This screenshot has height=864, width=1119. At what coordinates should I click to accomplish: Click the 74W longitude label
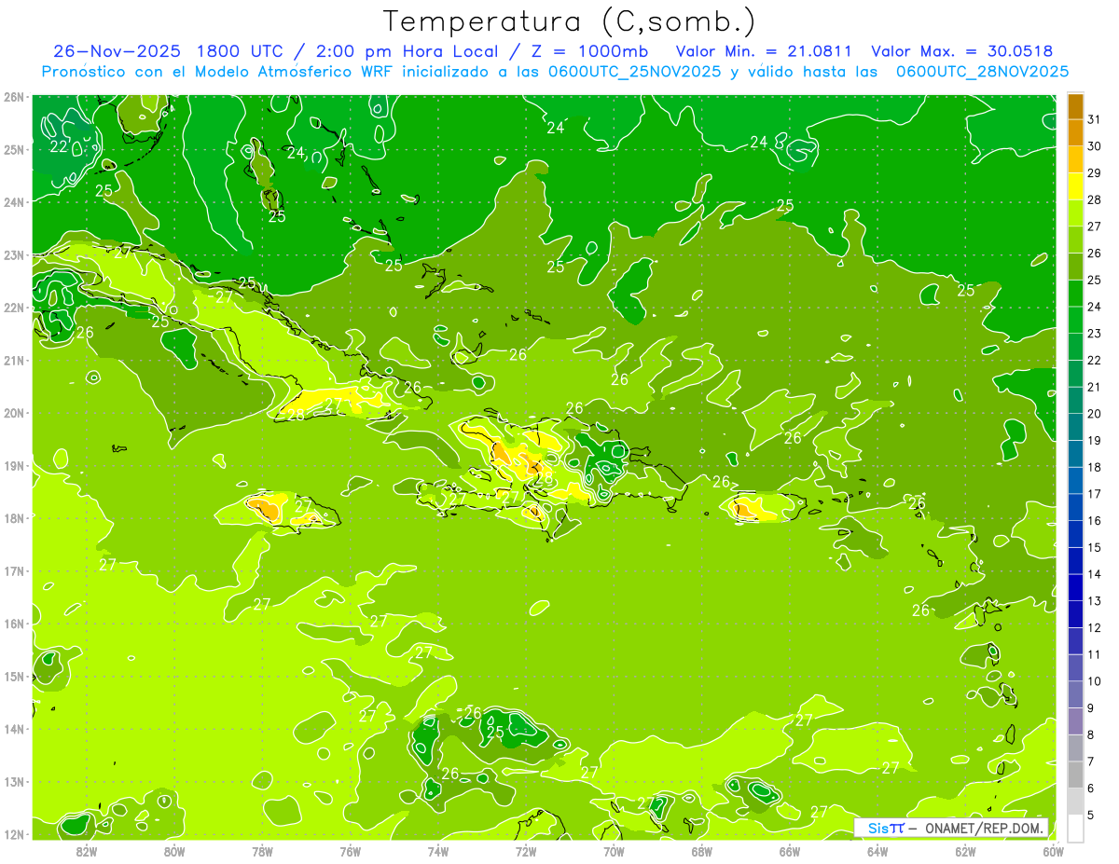pyautogui.click(x=437, y=850)
